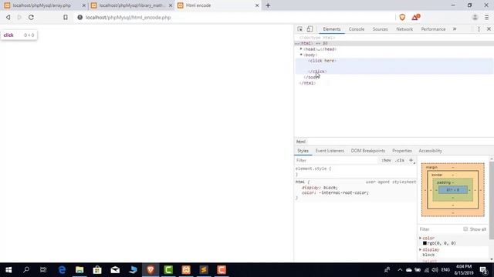
Task: Toggle the :hov element state button
Action: (386, 160)
